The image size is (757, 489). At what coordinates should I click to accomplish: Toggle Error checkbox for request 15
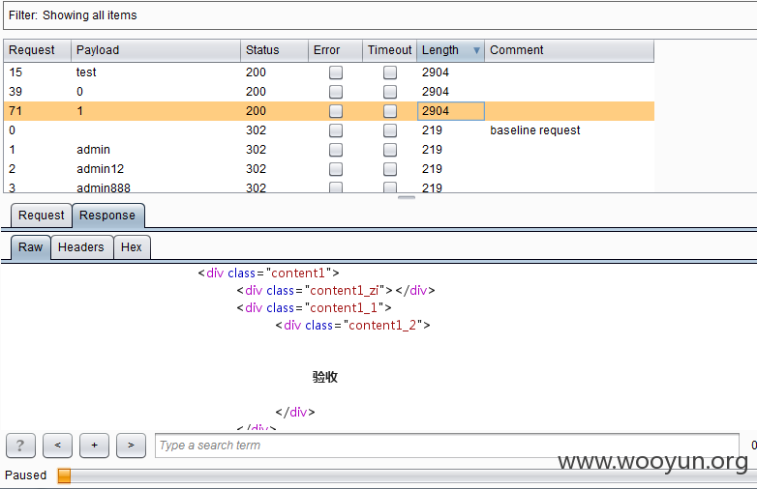click(x=336, y=72)
